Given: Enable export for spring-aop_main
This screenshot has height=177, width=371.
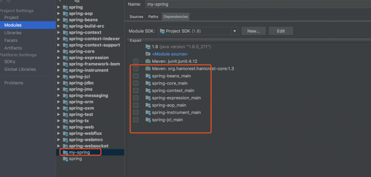Looking at the screenshot, I should click(x=136, y=105).
